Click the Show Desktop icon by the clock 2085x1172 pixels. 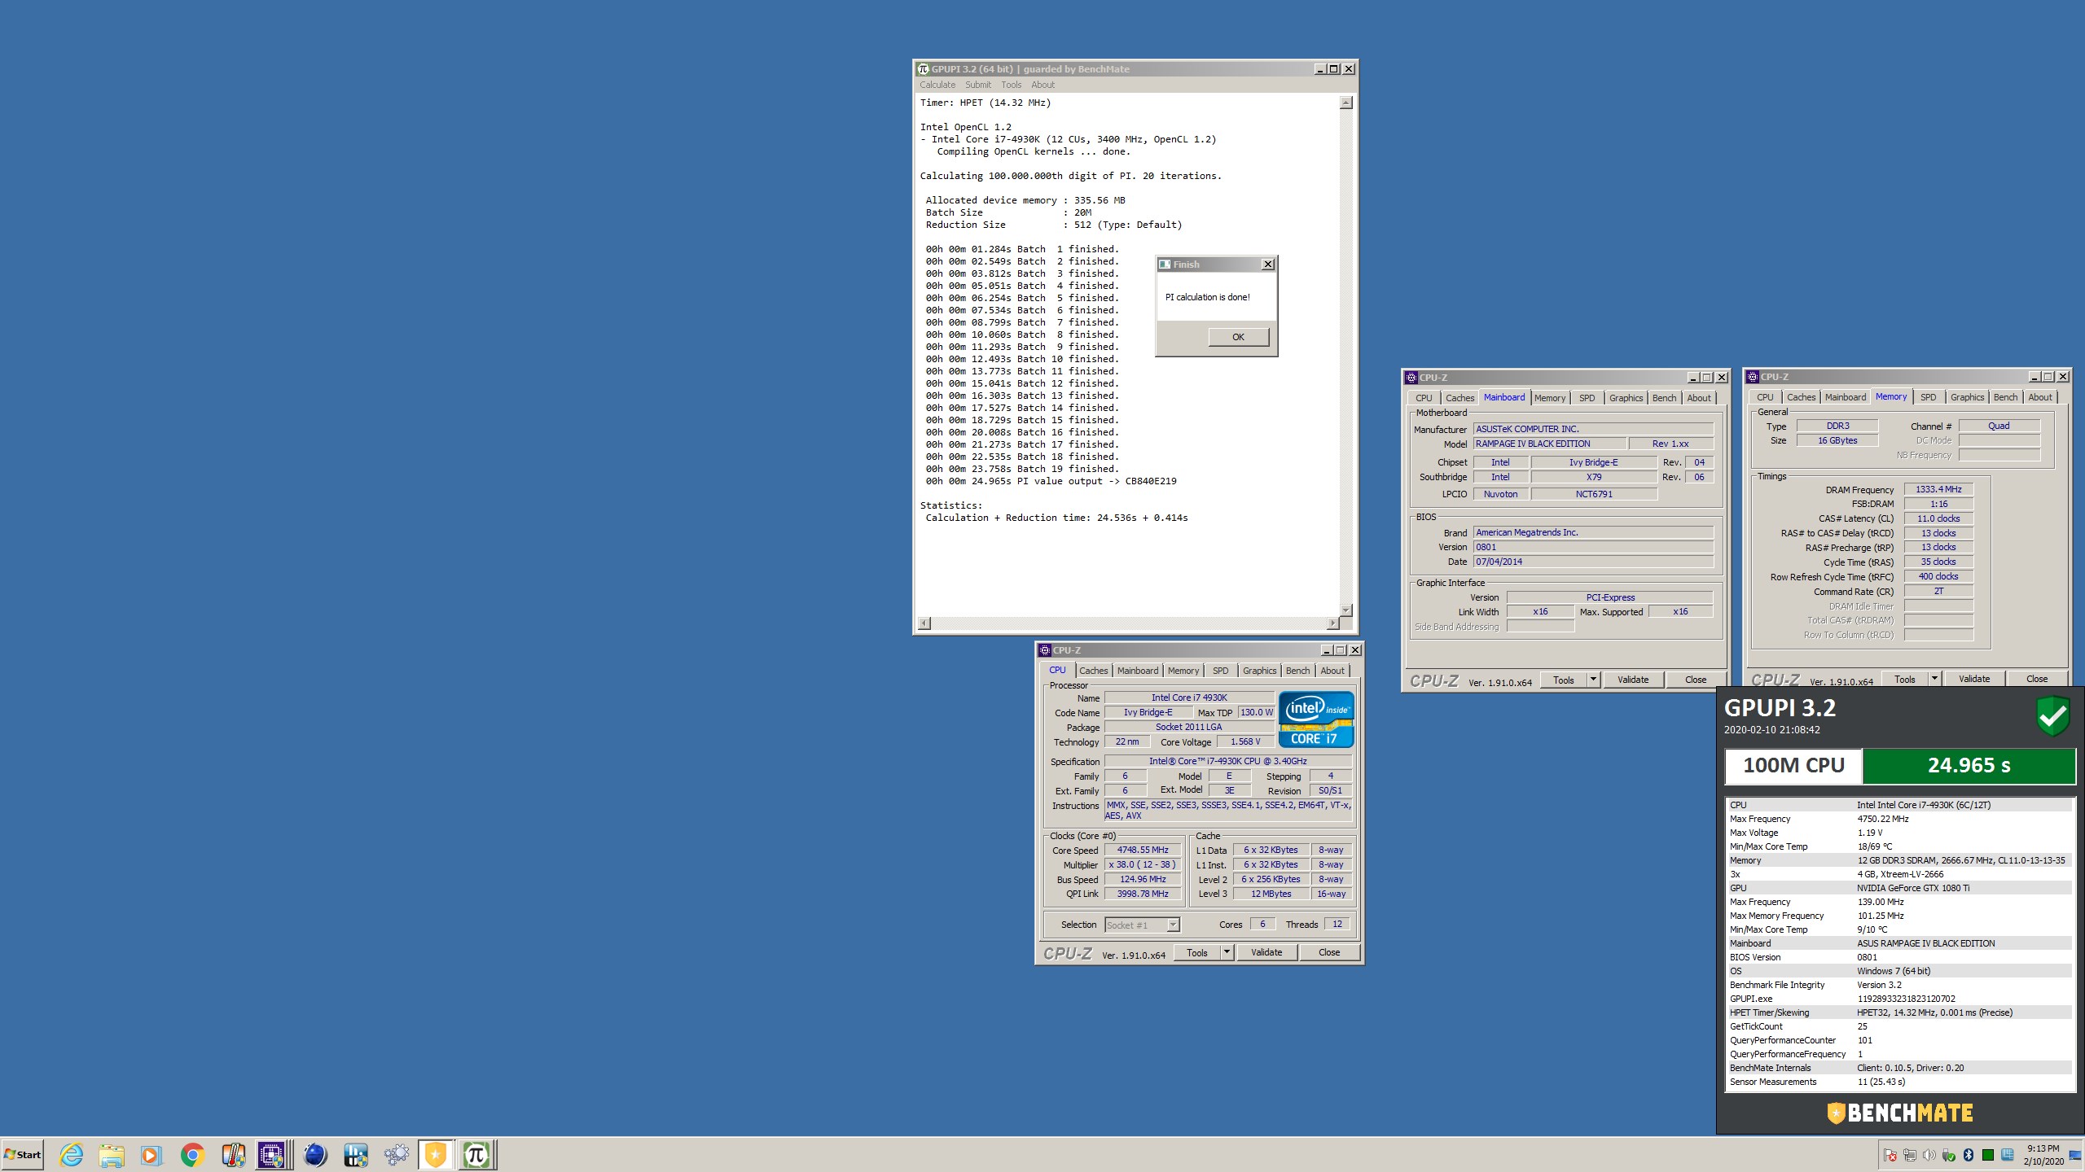[2075, 1156]
